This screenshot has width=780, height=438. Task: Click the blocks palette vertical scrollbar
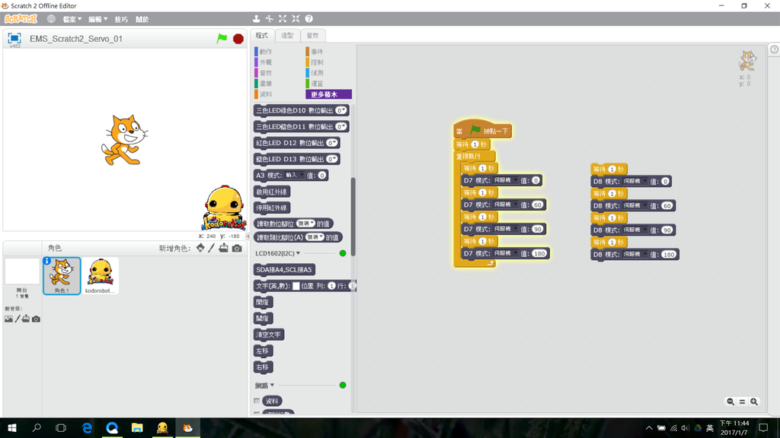tap(352, 228)
